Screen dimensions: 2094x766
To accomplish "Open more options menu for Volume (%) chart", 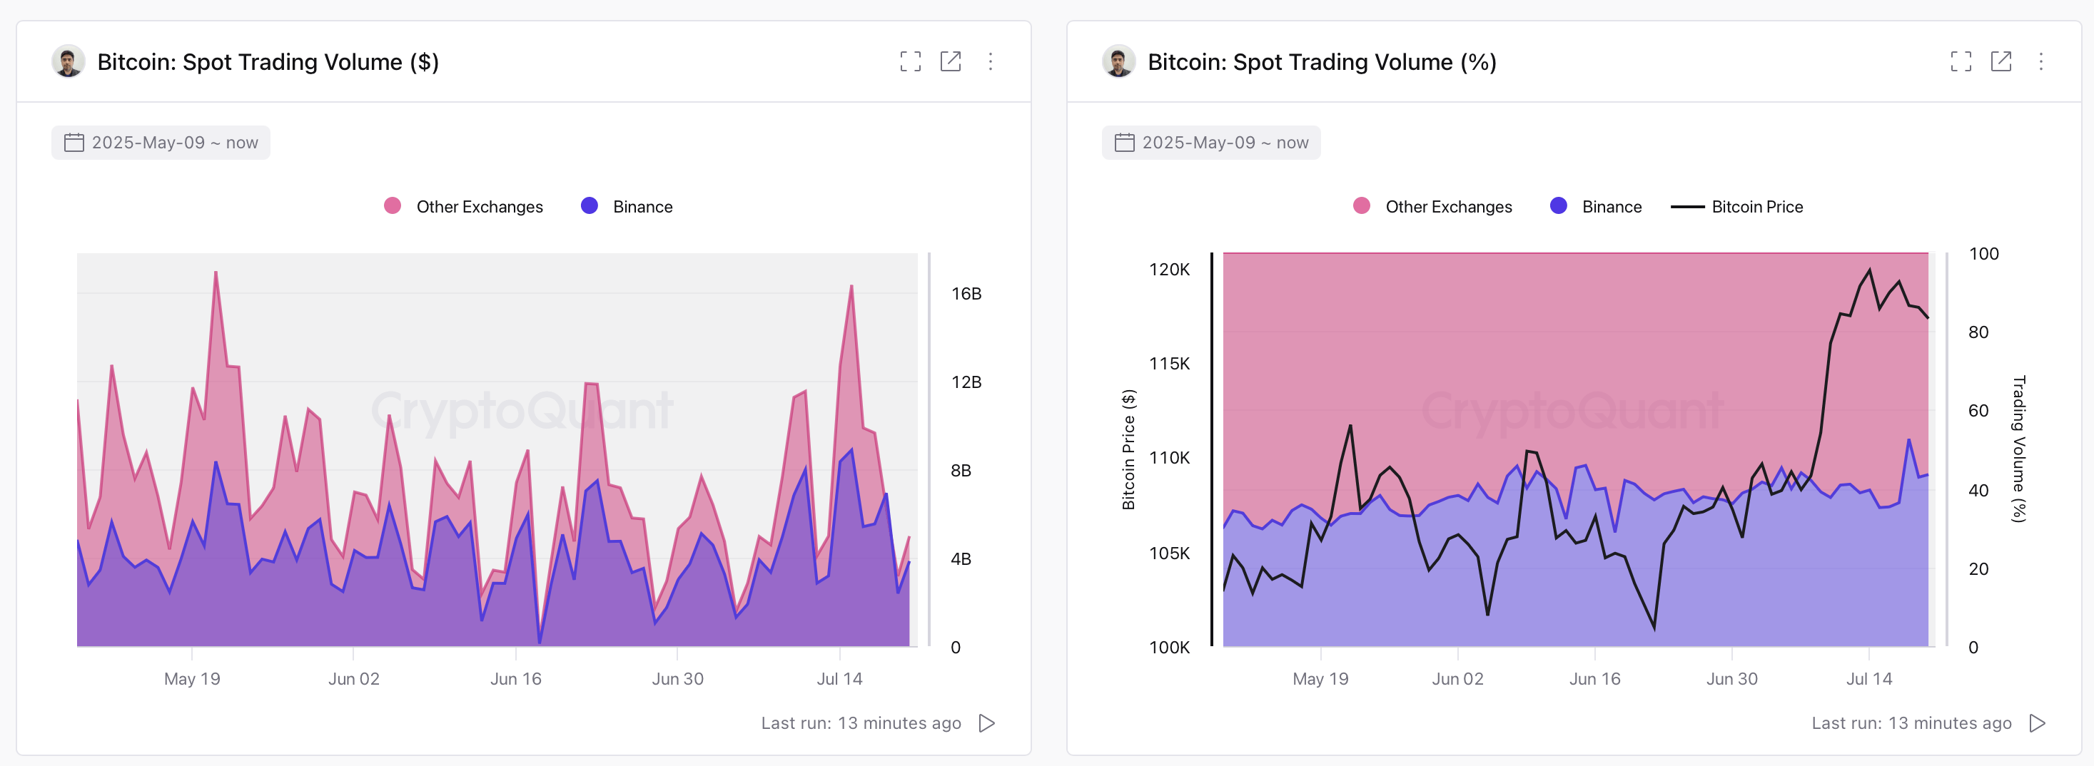I will [2040, 62].
